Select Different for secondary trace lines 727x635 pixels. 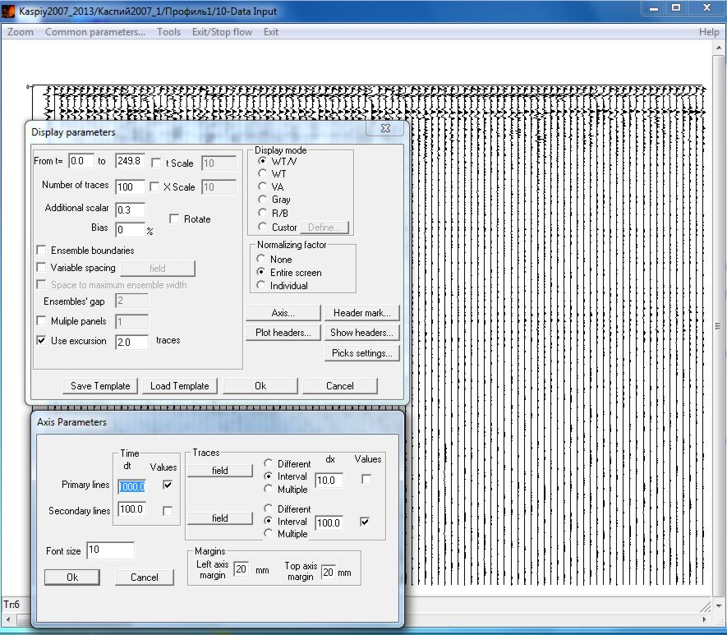coord(268,508)
